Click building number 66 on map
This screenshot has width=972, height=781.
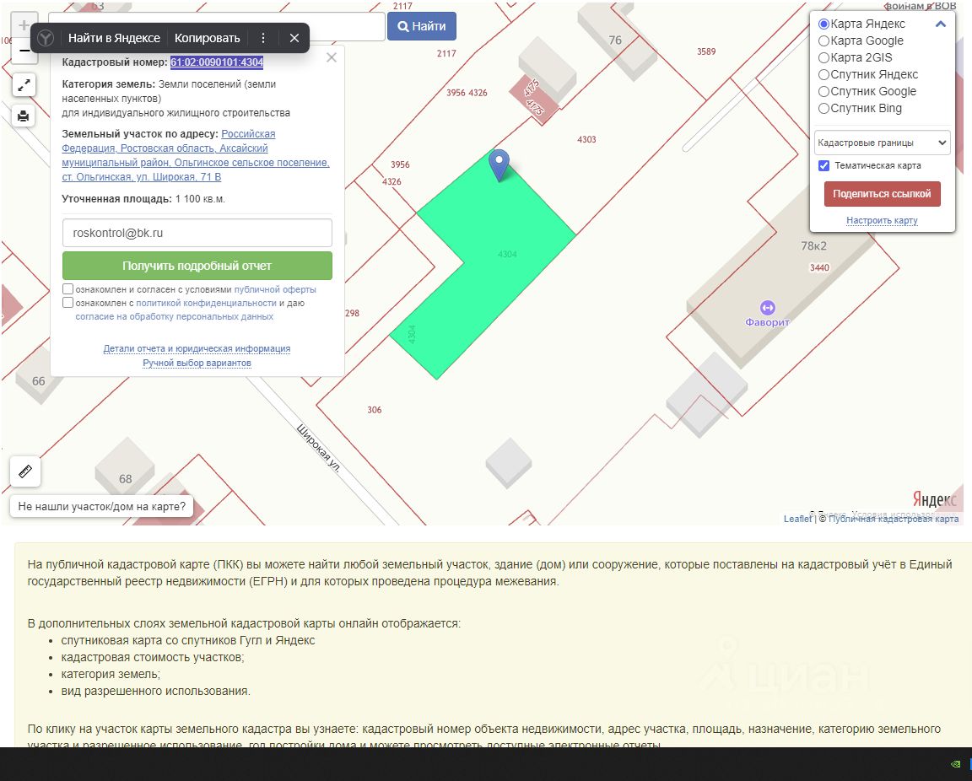(39, 381)
